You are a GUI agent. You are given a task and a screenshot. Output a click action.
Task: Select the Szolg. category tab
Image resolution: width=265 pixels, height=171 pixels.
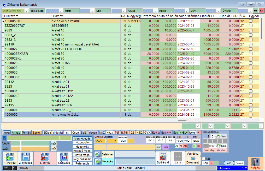[x=37, y=133]
